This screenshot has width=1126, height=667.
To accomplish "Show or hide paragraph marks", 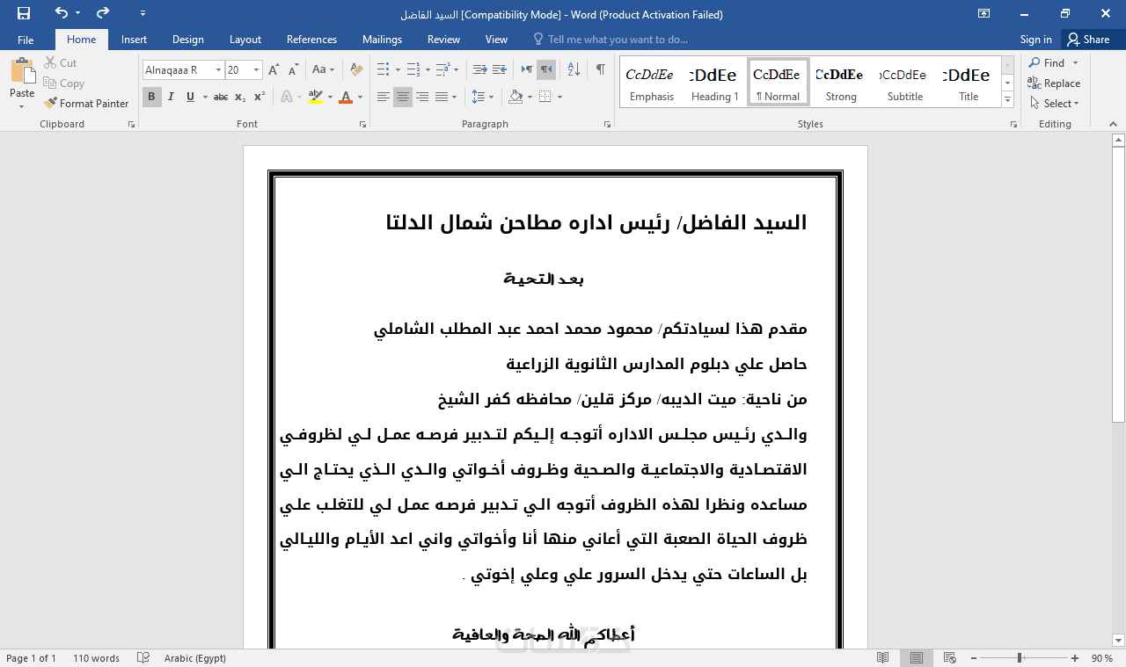I will pos(601,69).
